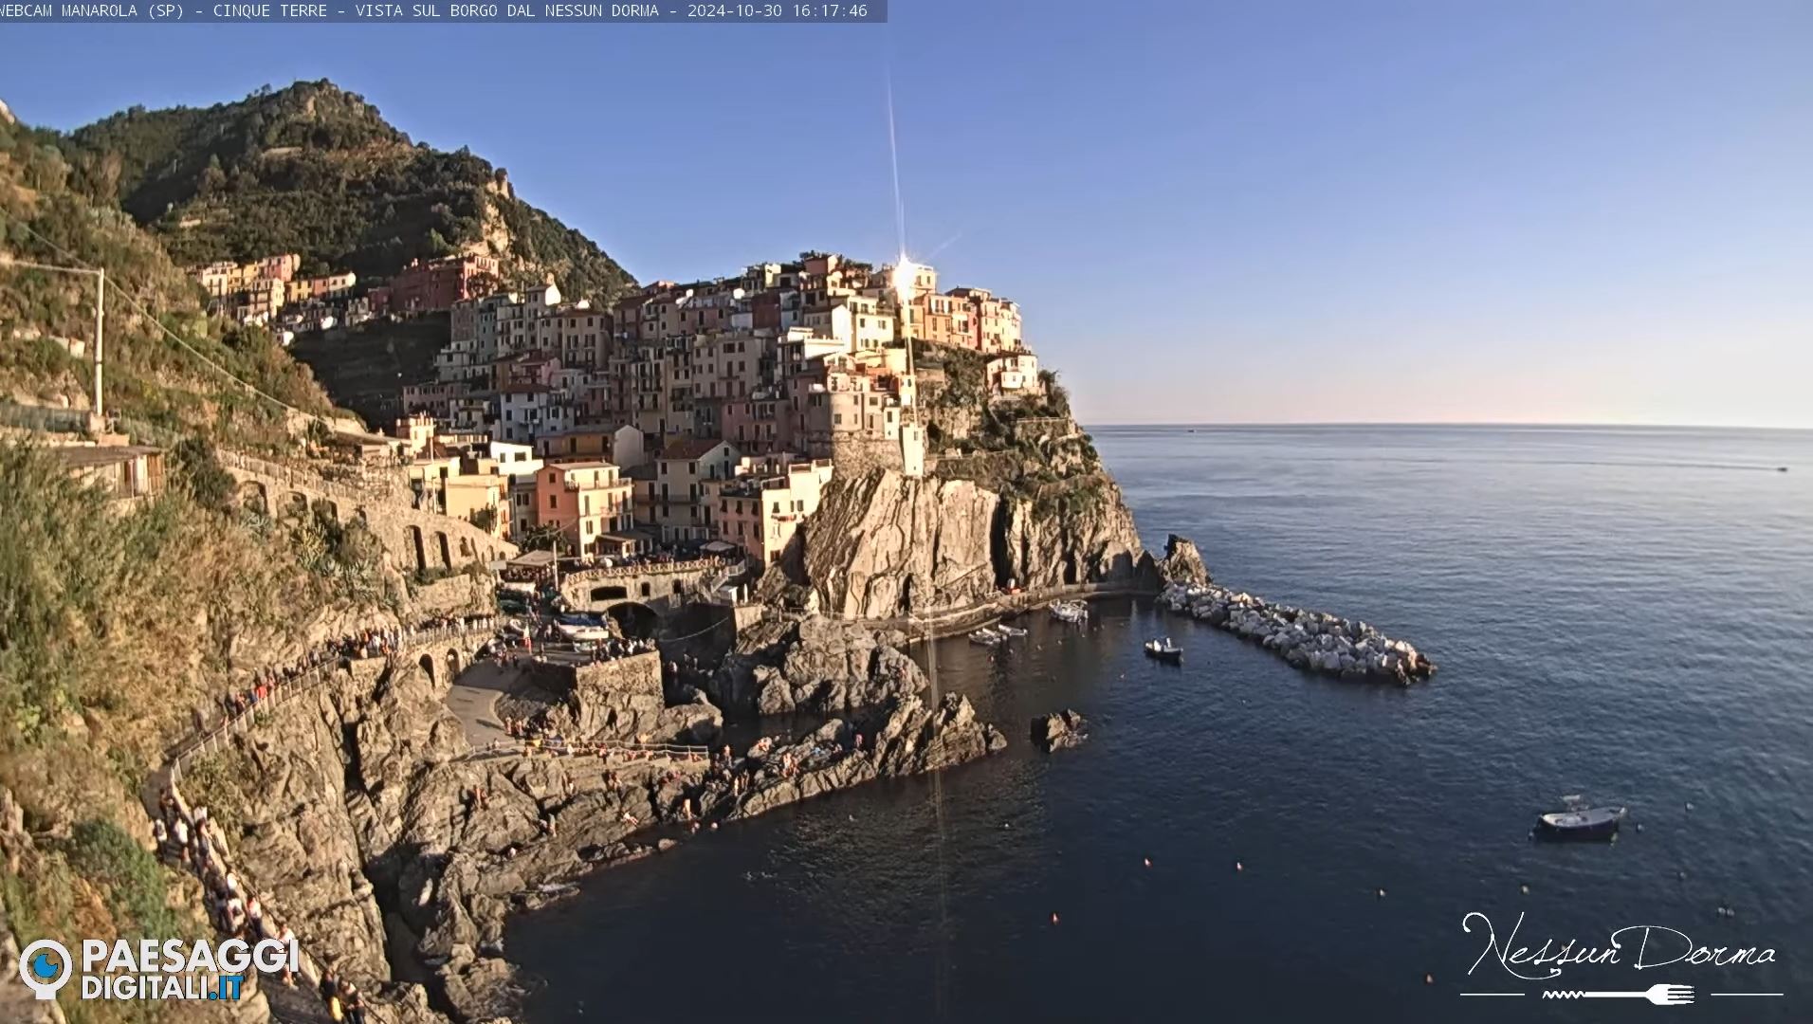This screenshot has width=1813, height=1024.
Task: Click the rock breakwater jutting into the sea
Action: tap(1299, 630)
